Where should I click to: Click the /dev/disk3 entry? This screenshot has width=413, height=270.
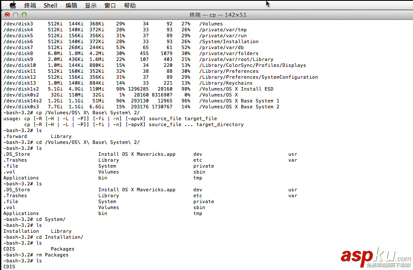tap(18, 24)
